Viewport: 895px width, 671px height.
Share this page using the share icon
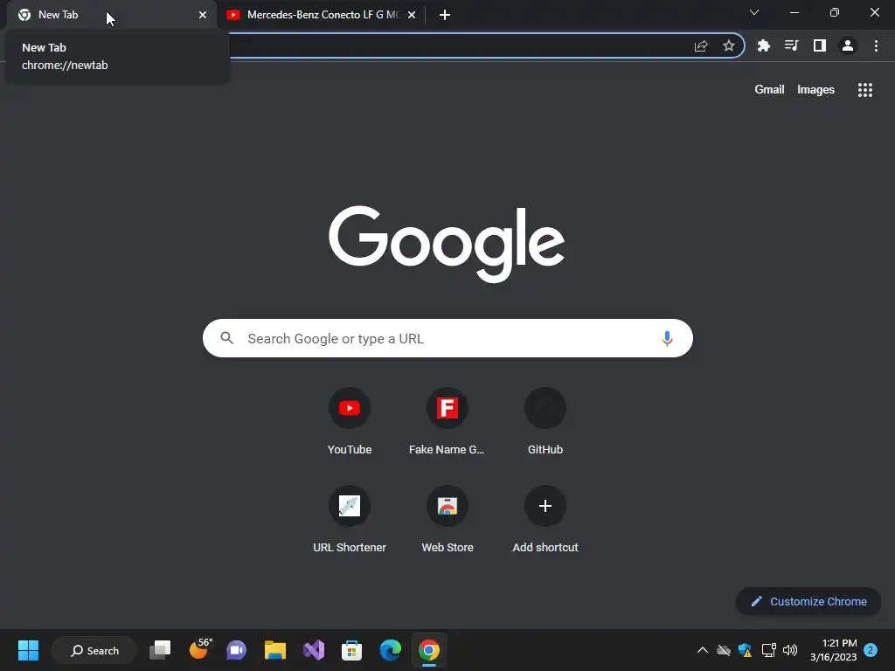pyautogui.click(x=701, y=45)
